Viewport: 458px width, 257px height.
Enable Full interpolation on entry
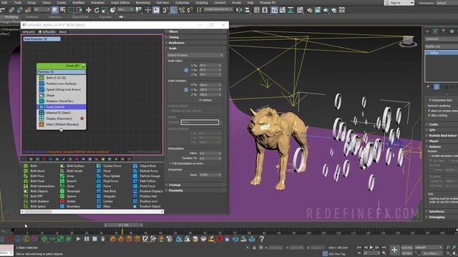[x=170, y=163]
